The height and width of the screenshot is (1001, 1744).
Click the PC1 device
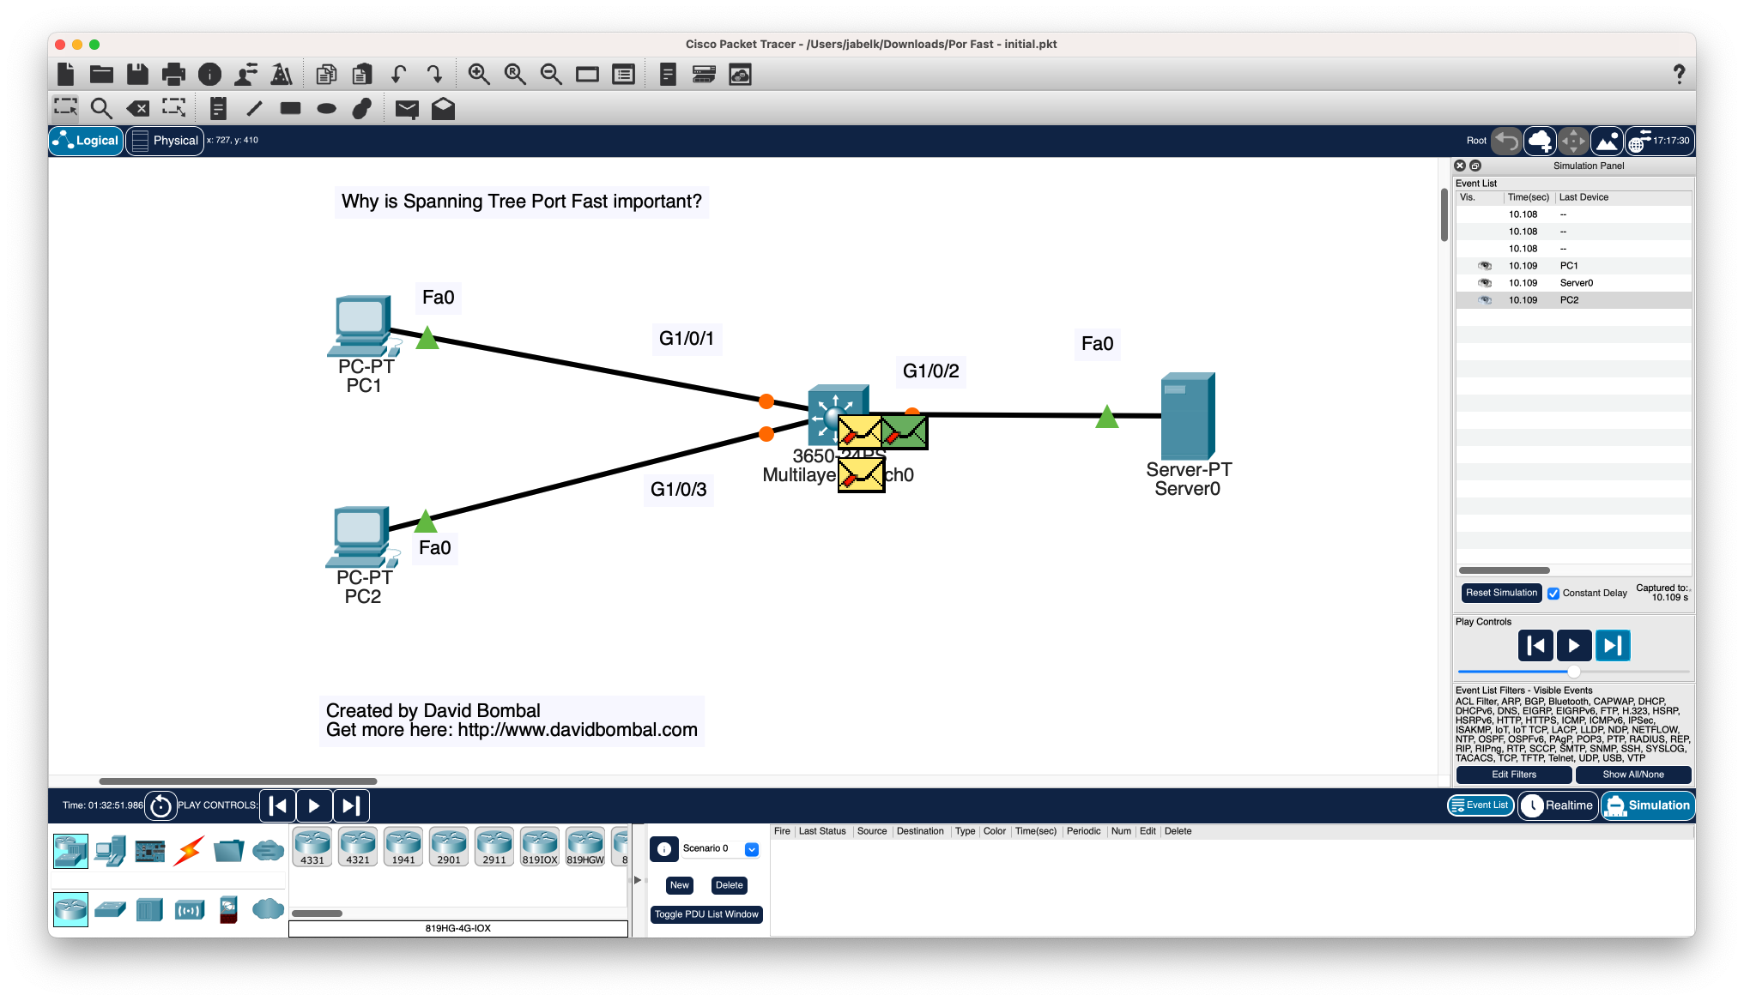coord(364,326)
